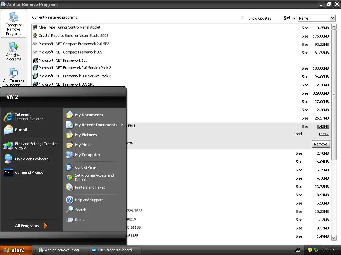Screen dimensions: 341x255
Task: Open E-mail from Start menu
Action: (15, 130)
